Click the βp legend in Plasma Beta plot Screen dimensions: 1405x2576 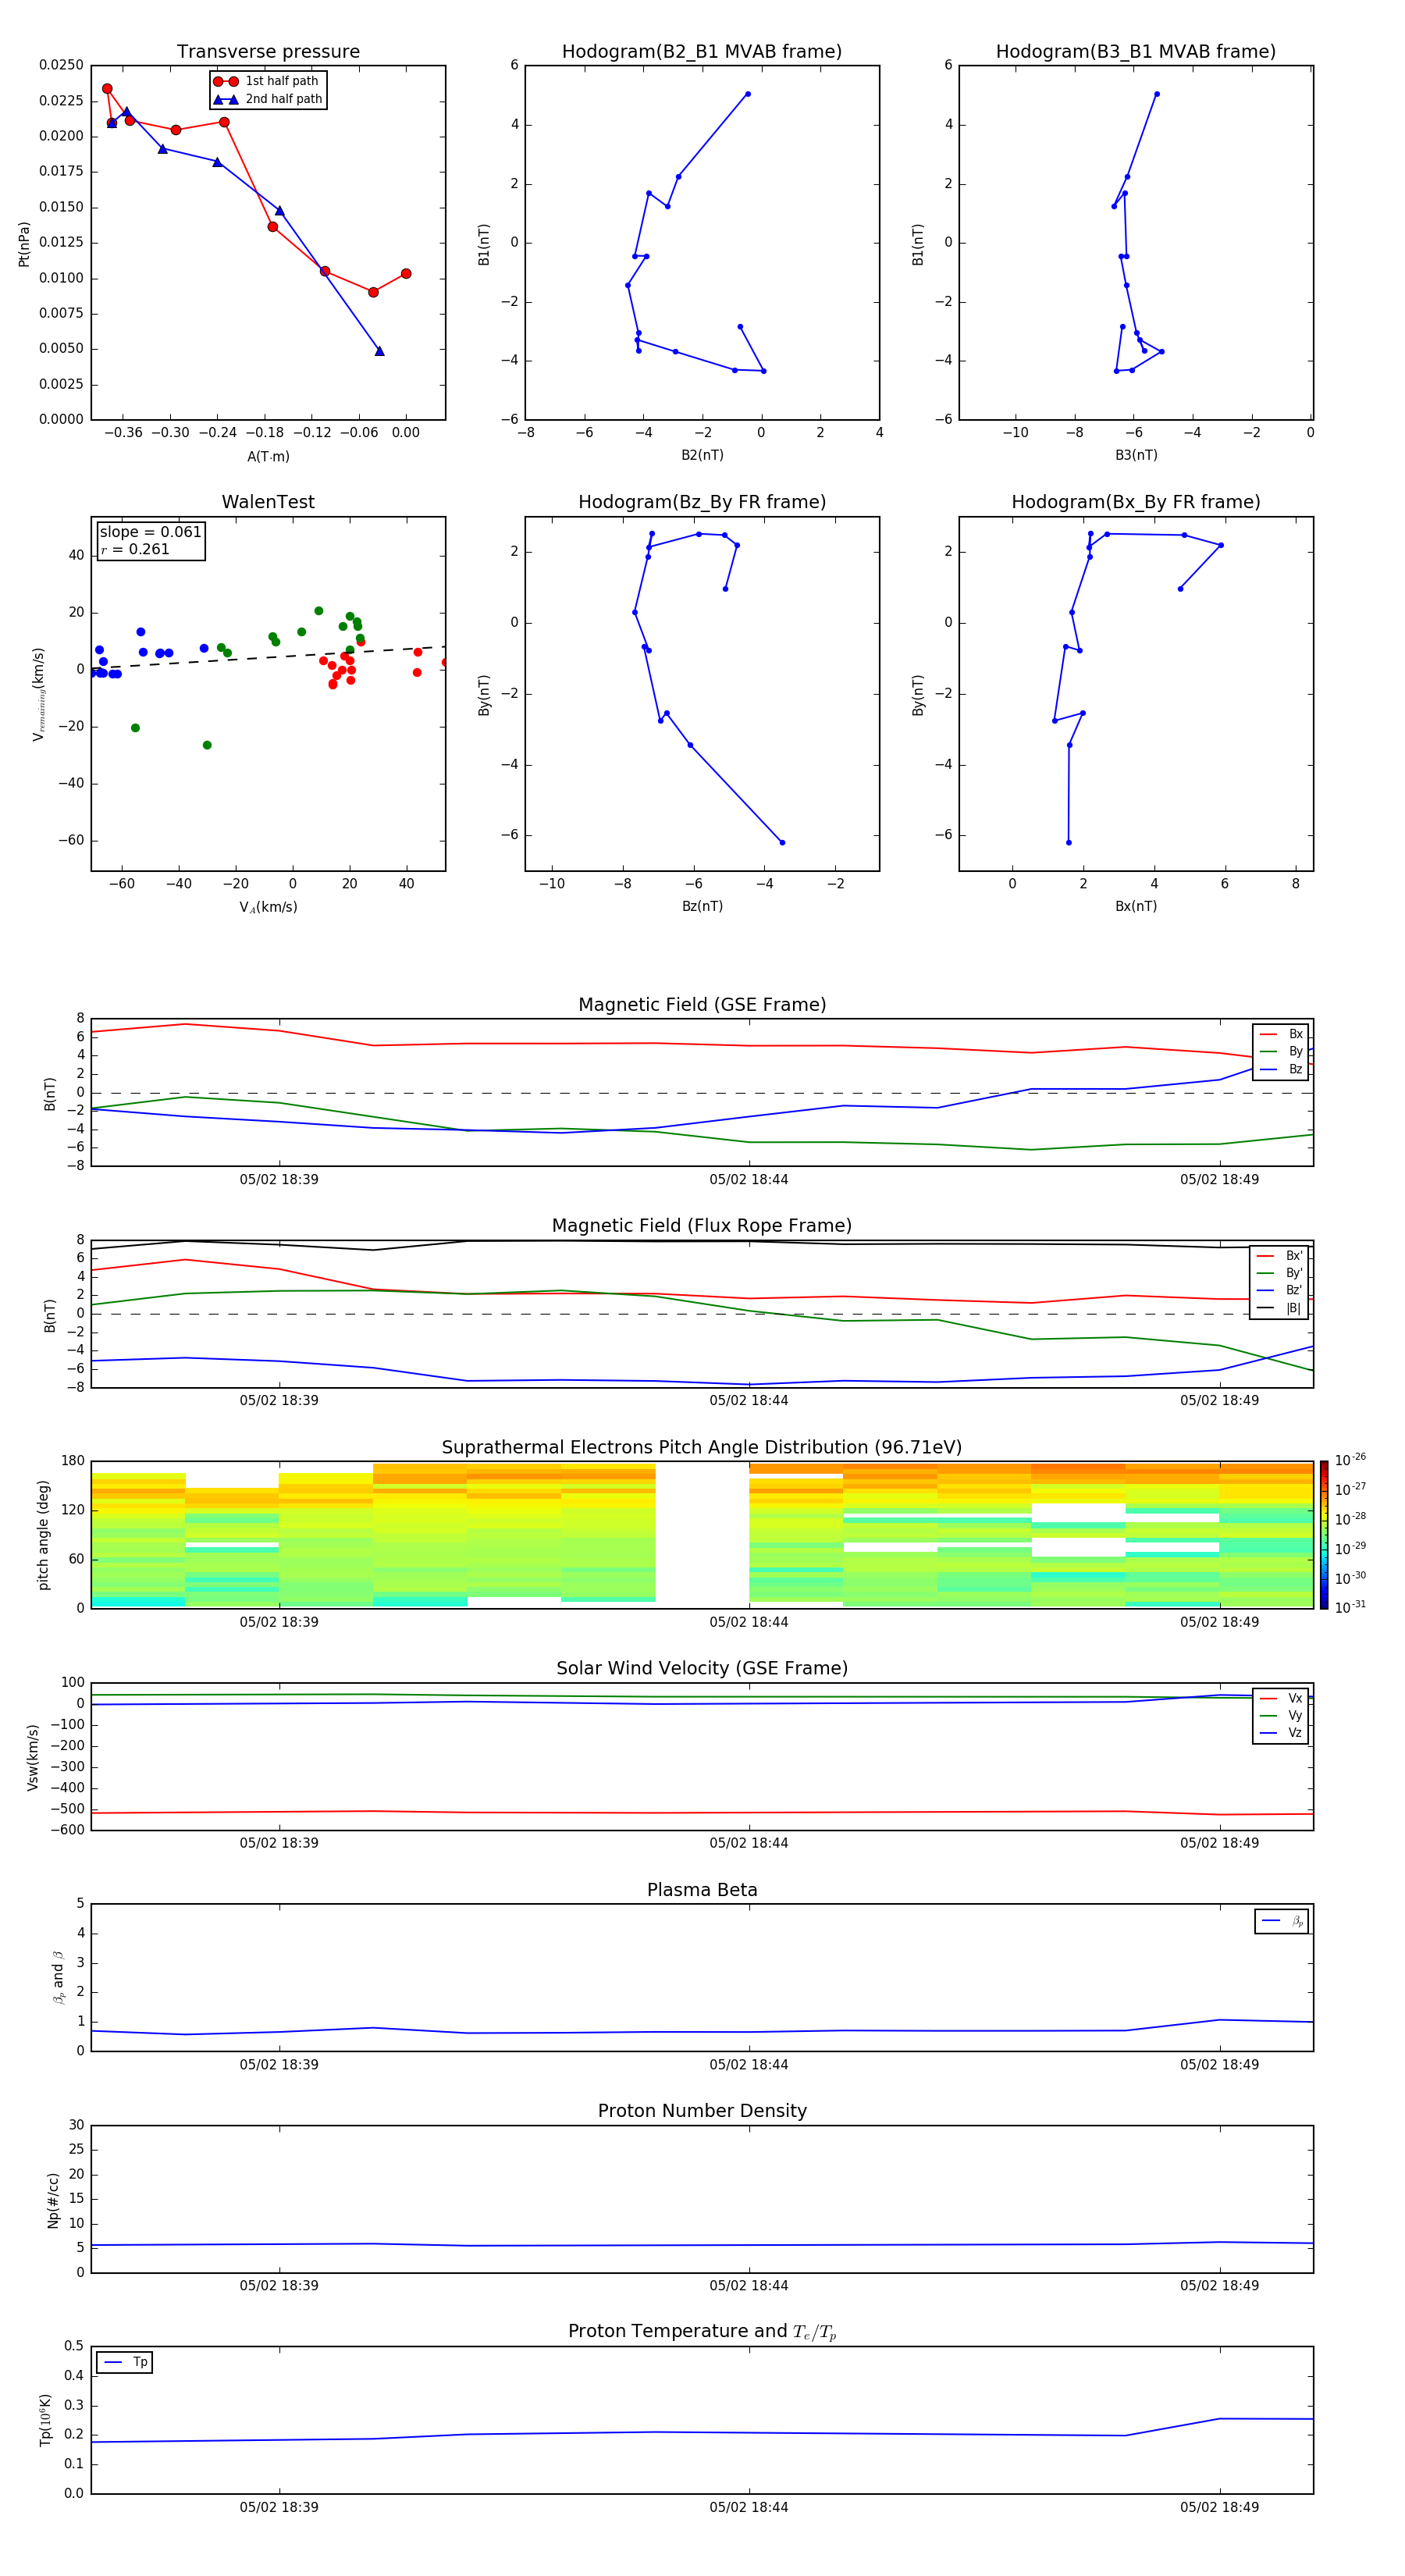pyautogui.click(x=1282, y=1921)
